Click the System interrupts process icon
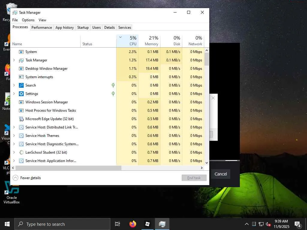 pos(21,77)
